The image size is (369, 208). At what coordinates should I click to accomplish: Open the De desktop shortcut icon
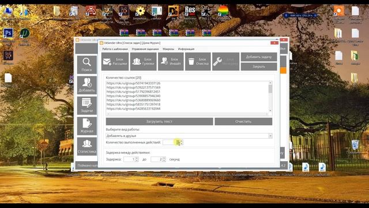click(174, 12)
